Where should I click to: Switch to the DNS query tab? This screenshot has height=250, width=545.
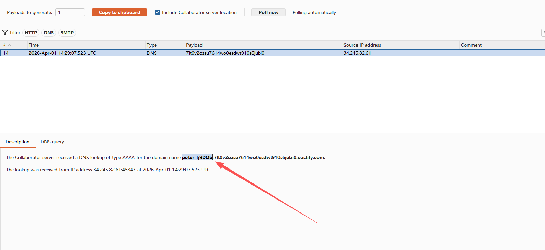(52, 142)
